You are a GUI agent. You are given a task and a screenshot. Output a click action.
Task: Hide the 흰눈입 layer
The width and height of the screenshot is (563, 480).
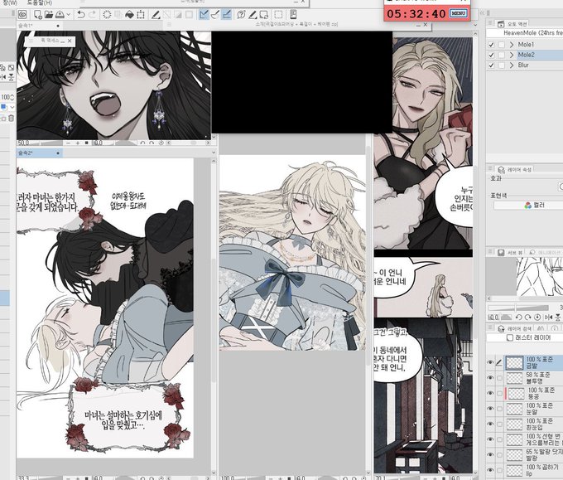[490, 424]
